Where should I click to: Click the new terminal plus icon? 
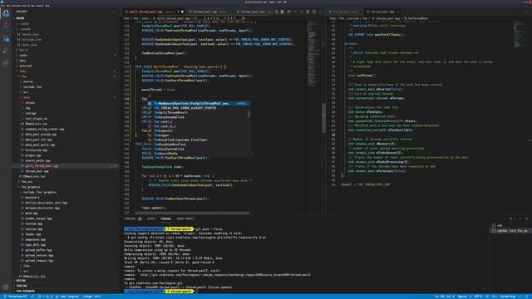click(x=511, y=218)
